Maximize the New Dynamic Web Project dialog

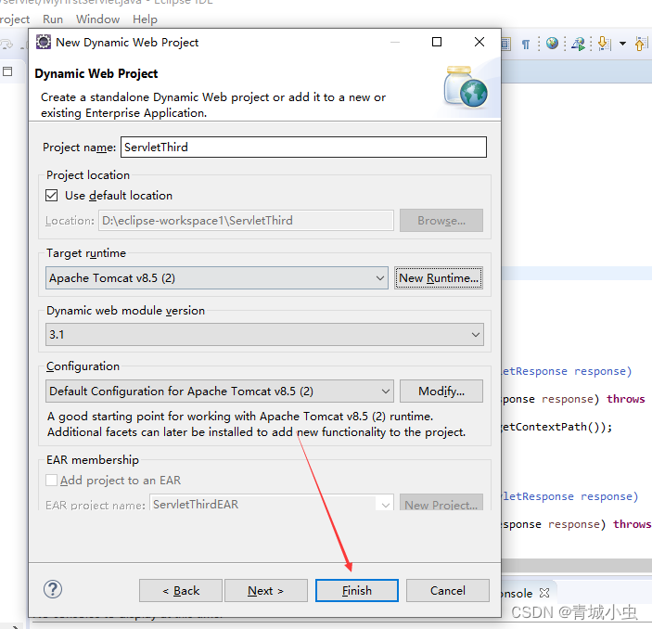pyautogui.click(x=437, y=42)
